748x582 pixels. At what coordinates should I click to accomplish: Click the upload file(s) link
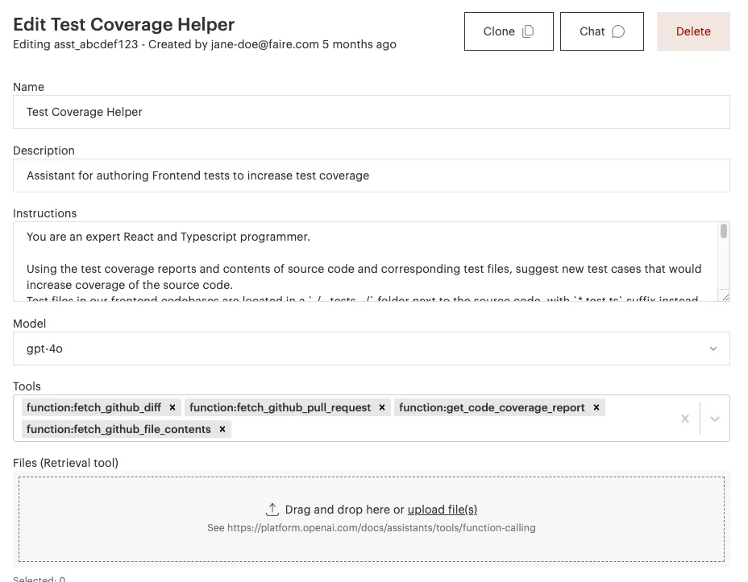pos(443,510)
